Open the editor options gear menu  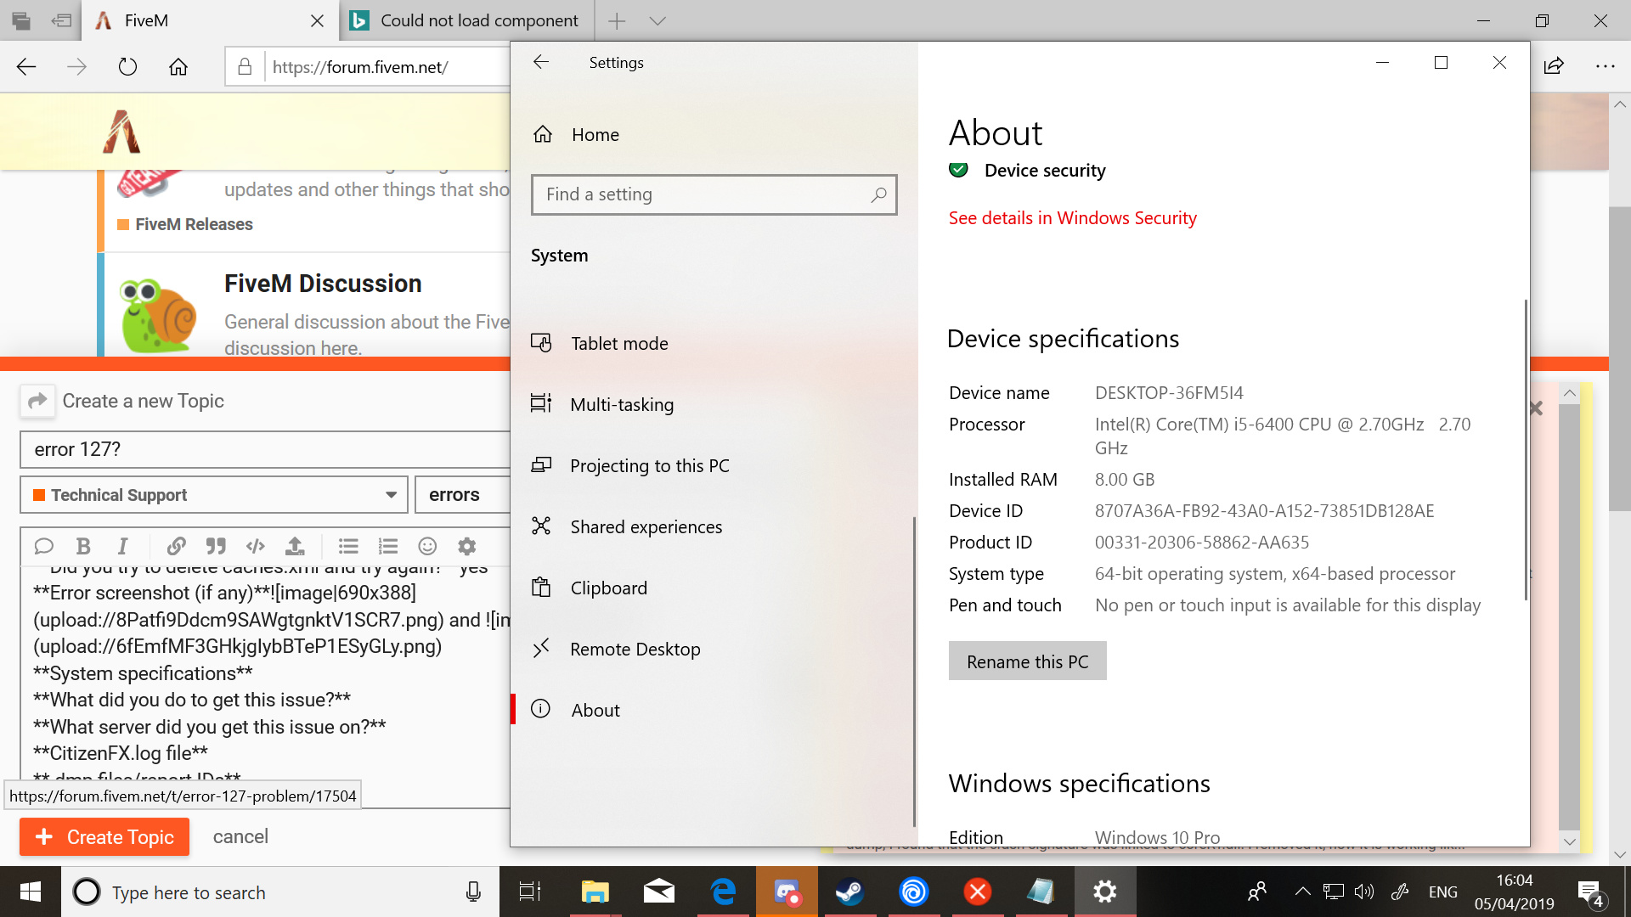click(467, 546)
